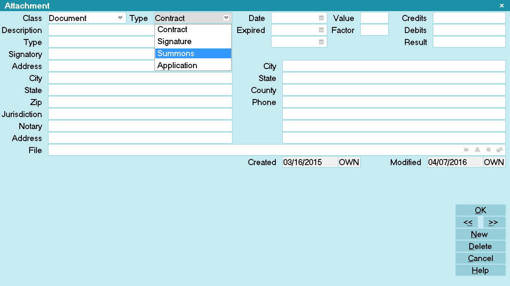510x286 pixels.
Task: Open the calendar picker for Expired field
Action: [321, 30]
